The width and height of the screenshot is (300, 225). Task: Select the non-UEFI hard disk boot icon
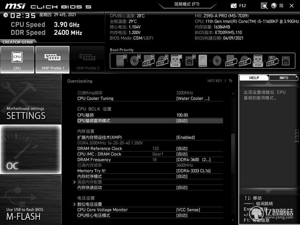click(x=203, y=61)
